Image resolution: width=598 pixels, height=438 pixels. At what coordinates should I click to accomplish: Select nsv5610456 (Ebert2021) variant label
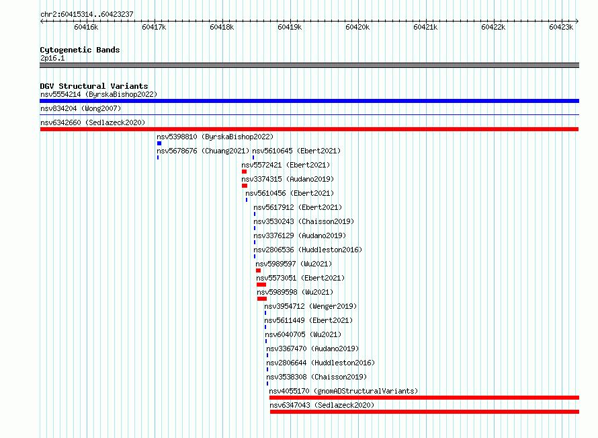click(x=290, y=193)
